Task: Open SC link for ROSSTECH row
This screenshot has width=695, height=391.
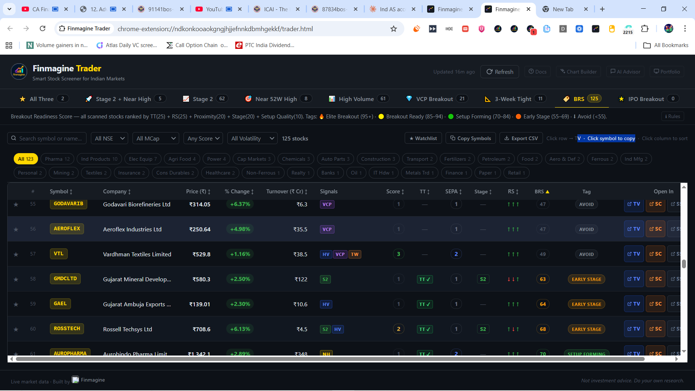Action: click(x=656, y=329)
